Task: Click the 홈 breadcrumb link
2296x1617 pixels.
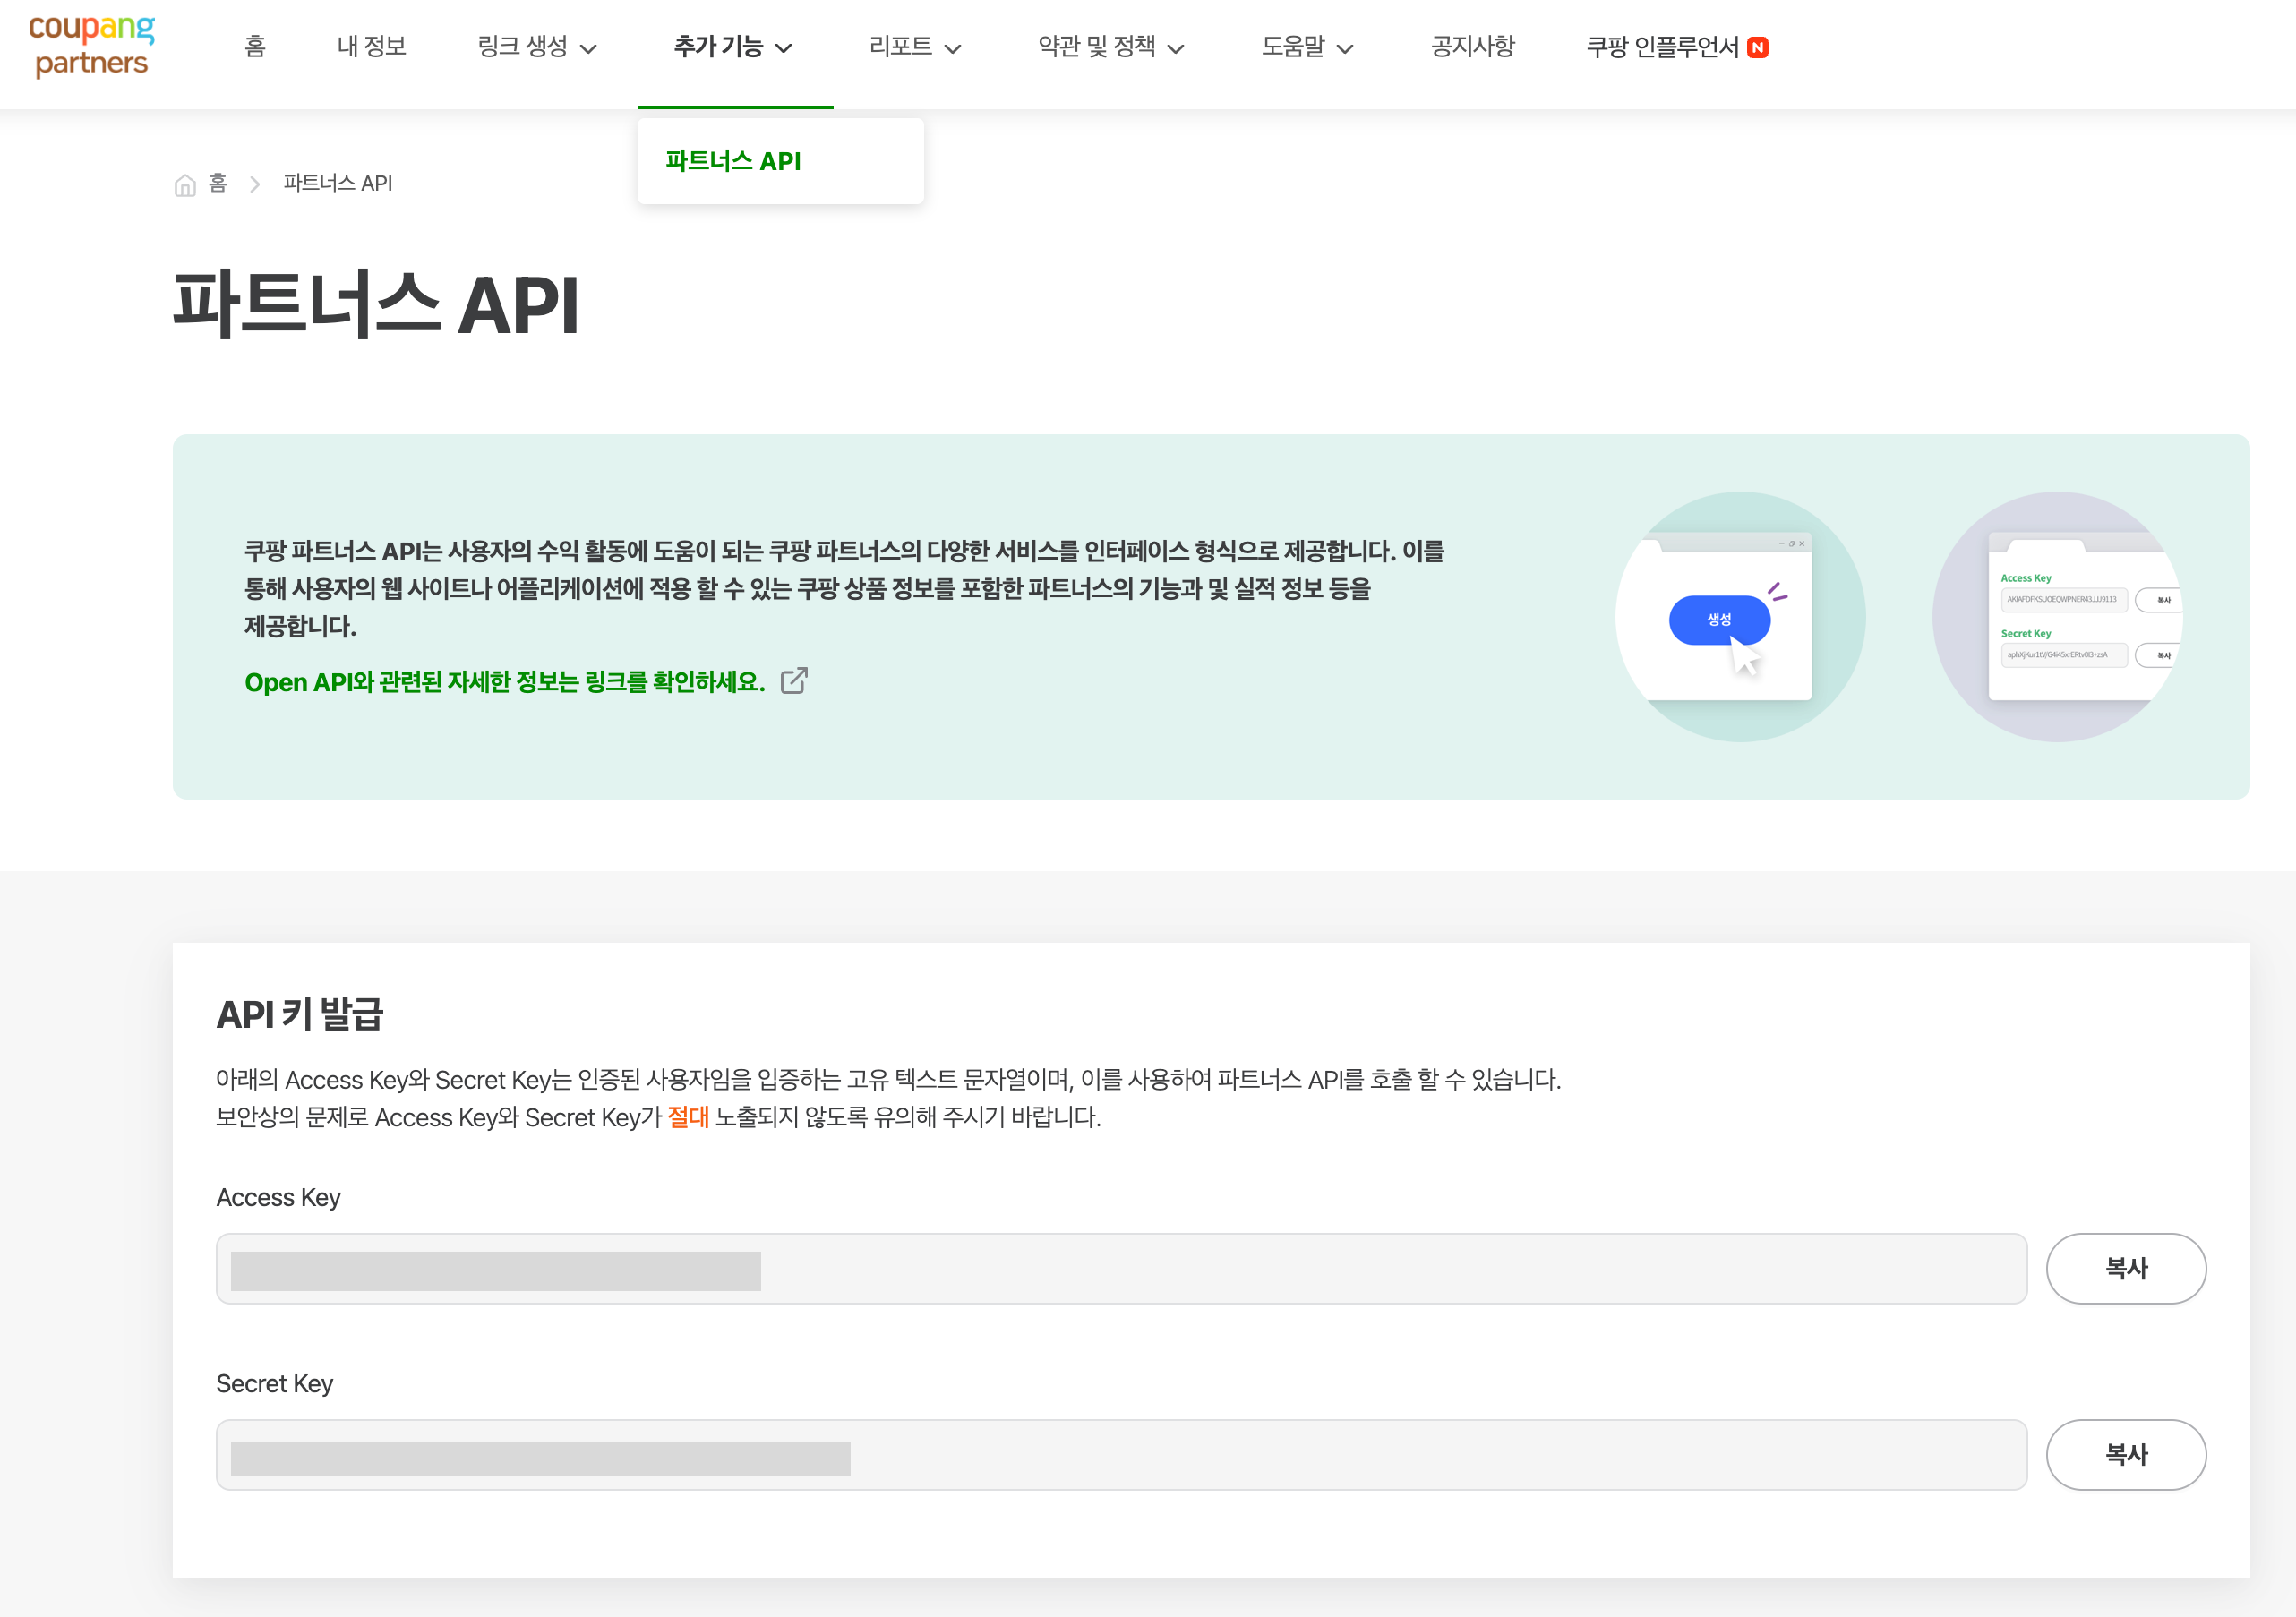Action: (218, 184)
